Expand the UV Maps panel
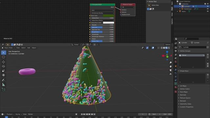The height and width of the screenshot is (118, 210). pyautogui.click(x=183, y=86)
